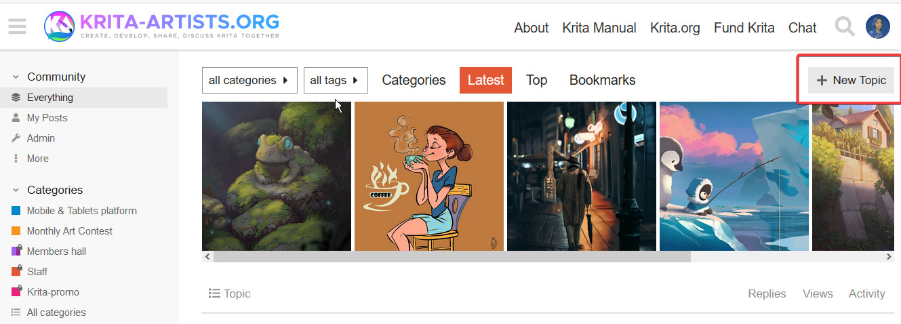
Task: Click the All categories list icon
Action: click(x=16, y=312)
